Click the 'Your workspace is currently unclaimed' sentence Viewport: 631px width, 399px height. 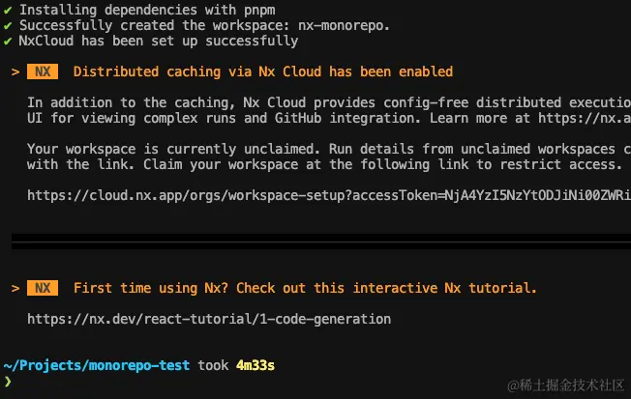pyautogui.click(x=173, y=149)
